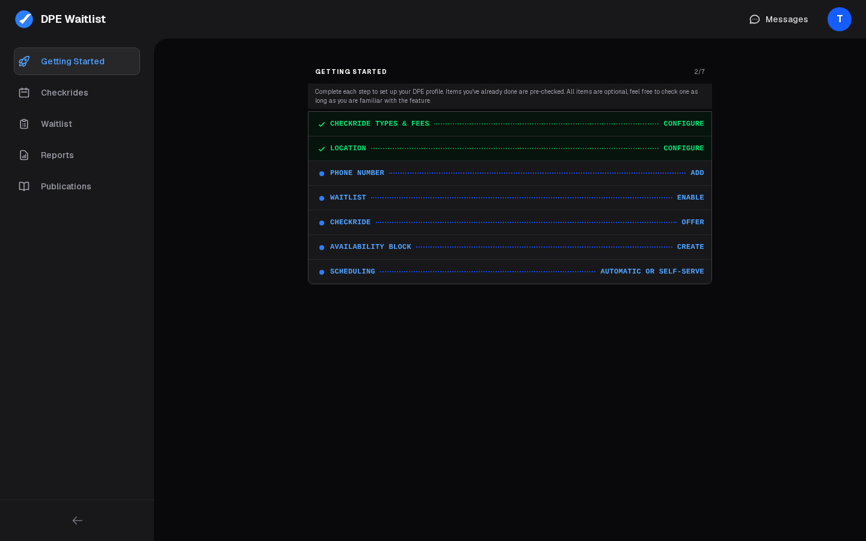
Task: Click the 2/7 progress counter
Action: pos(699,72)
